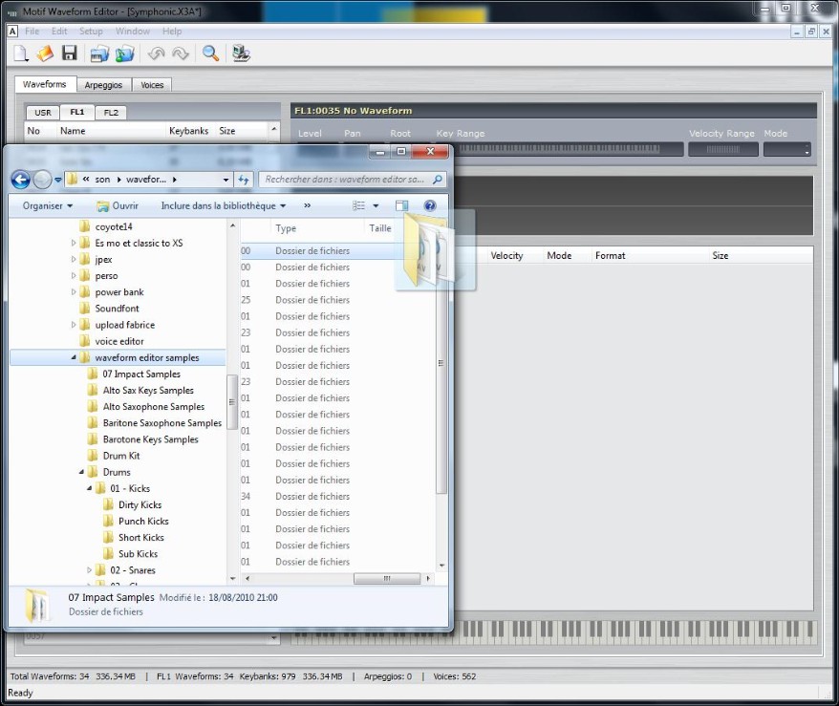Undo the last action in the toolbar
839x706 pixels.
pyautogui.click(x=156, y=53)
